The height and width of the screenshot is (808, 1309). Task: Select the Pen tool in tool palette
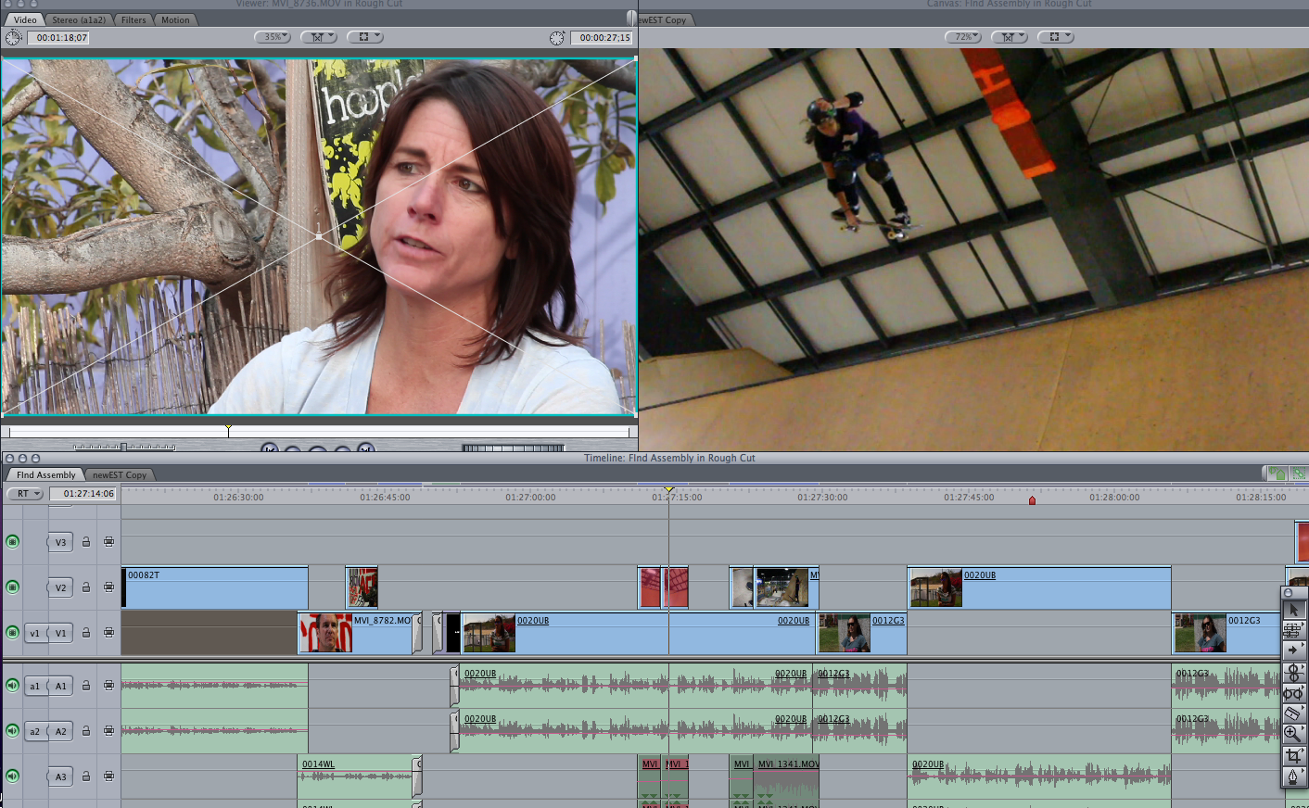(x=1293, y=776)
